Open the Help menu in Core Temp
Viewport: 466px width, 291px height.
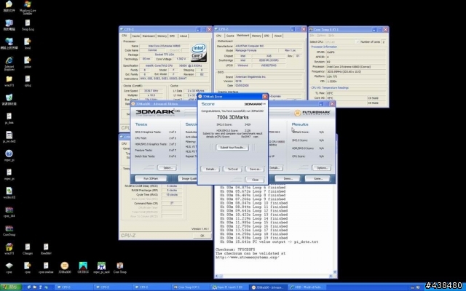(x=331, y=36)
